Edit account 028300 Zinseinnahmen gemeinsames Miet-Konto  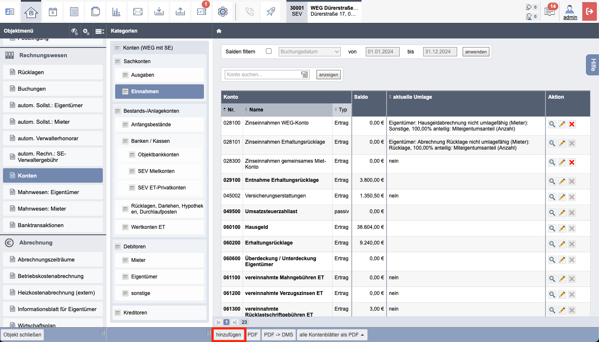(562, 162)
